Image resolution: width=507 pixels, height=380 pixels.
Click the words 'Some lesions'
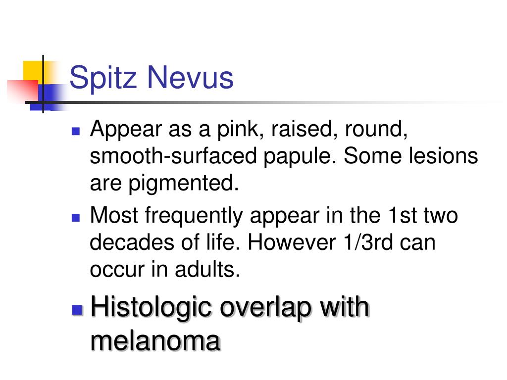pos(410,156)
